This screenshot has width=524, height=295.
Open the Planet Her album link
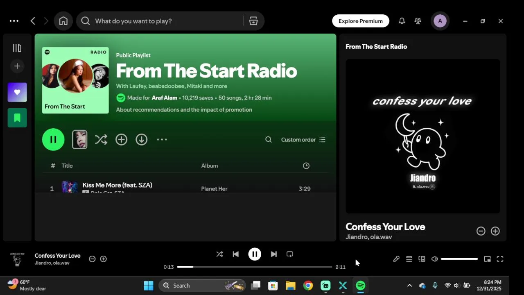point(214,188)
